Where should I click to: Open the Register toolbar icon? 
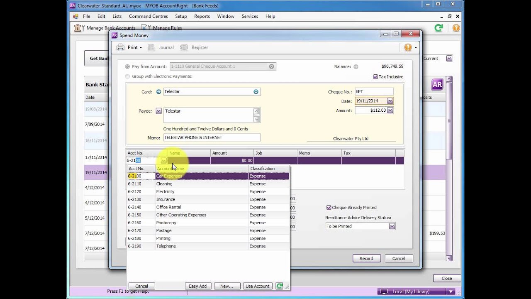pyautogui.click(x=184, y=47)
